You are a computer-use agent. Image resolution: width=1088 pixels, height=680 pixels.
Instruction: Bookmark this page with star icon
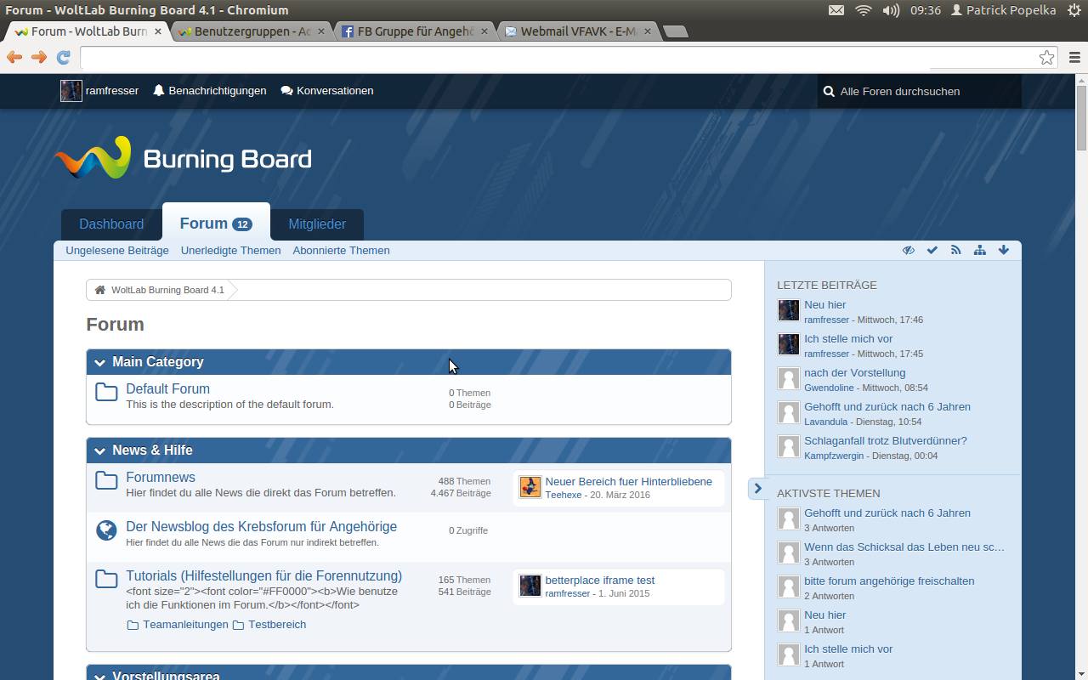coord(1046,57)
